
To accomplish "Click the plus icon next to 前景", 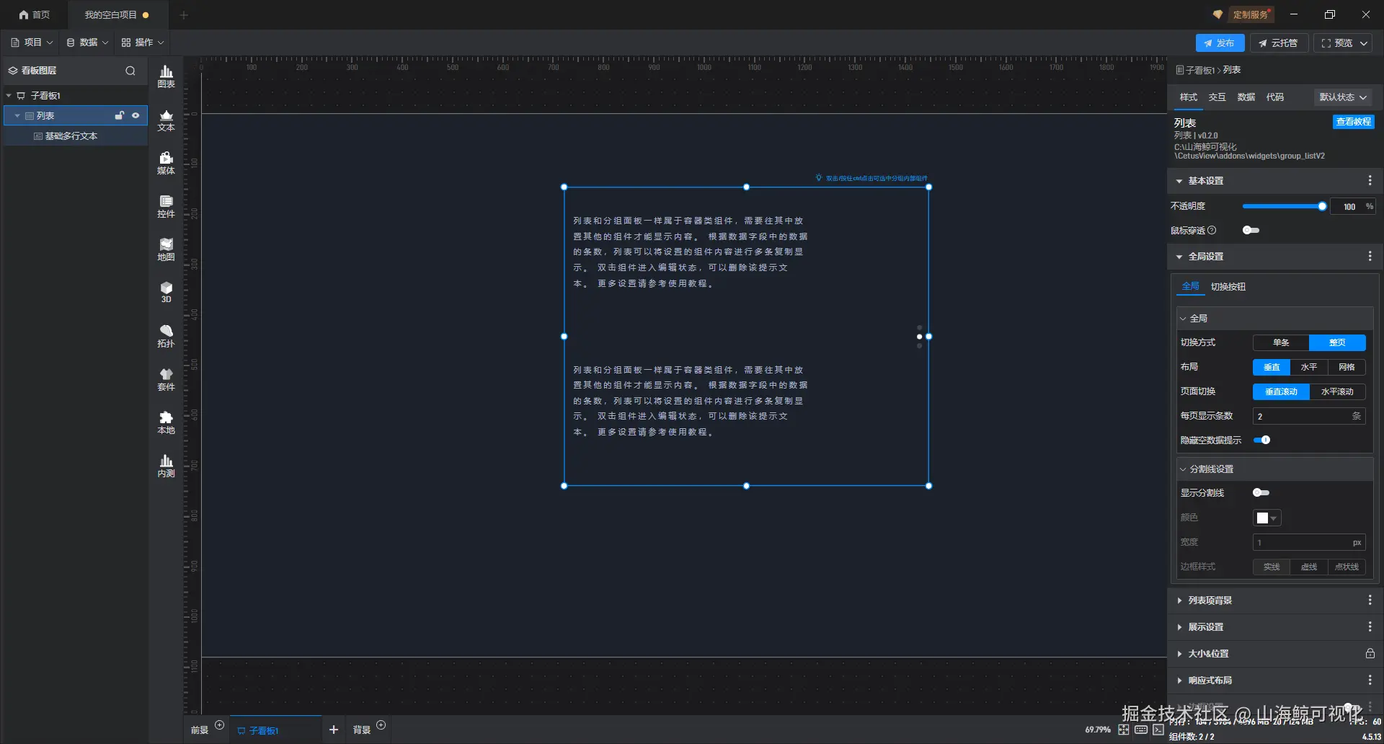I will (220, 725).
